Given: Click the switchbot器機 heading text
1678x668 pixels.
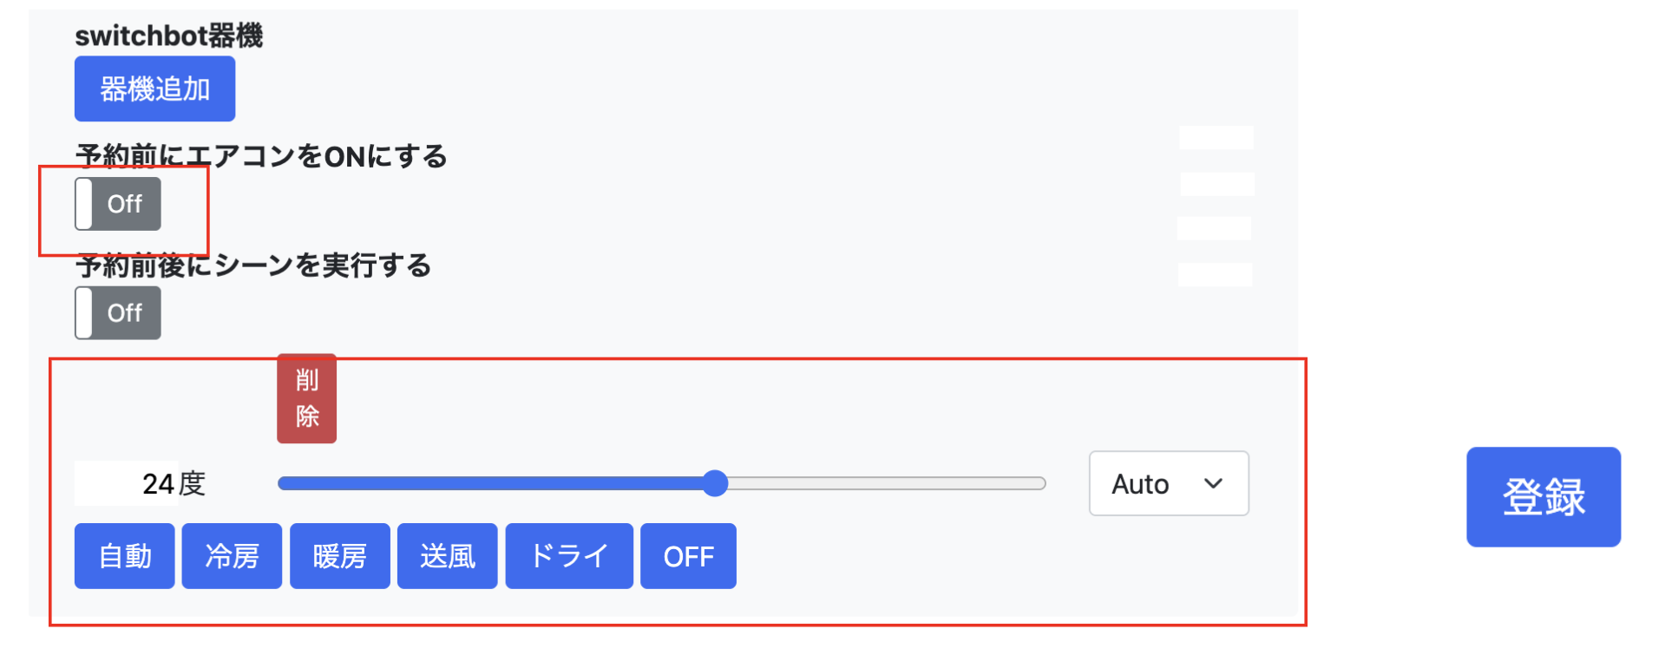Looking at the screenshot, I should (169, 36).
